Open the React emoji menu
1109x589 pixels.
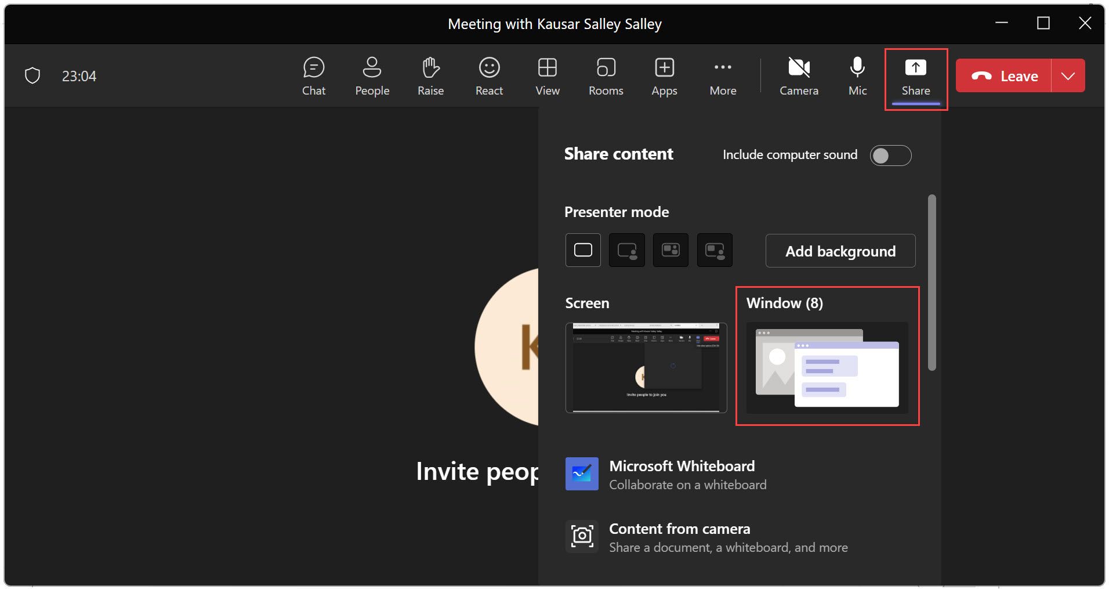(x=489, y=75)
